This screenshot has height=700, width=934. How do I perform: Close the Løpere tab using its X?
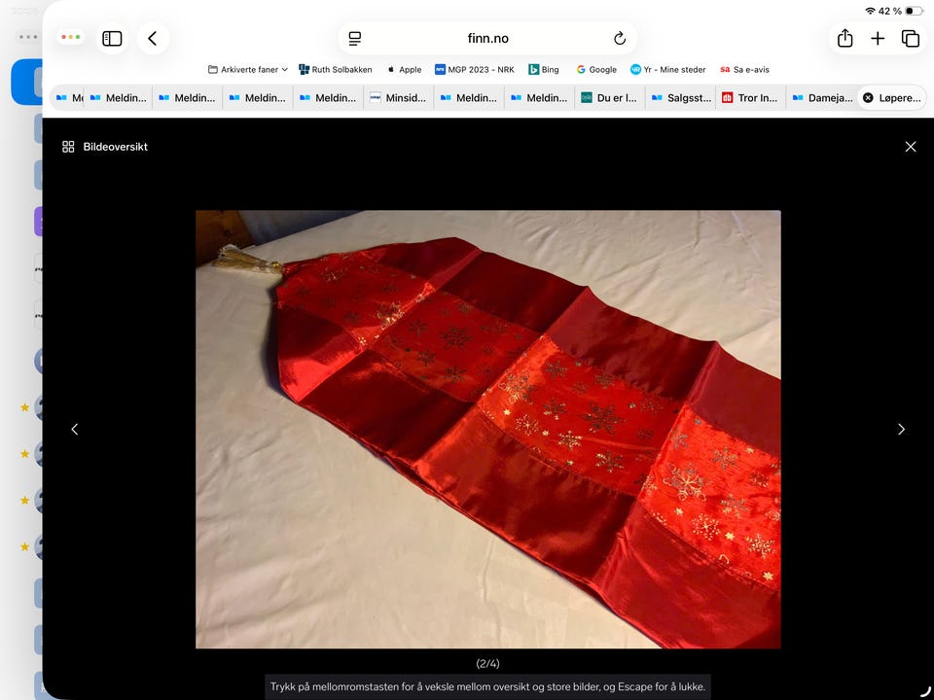pyautogui.click(x=868, y=97)
